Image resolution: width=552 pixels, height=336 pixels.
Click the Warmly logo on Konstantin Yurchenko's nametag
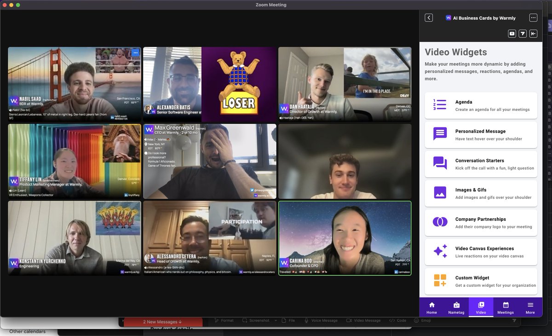13,263
